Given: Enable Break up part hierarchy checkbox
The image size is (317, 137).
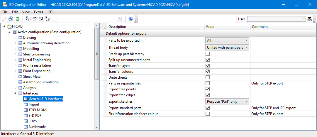Looking at the screenshot, I should point(207,54).
